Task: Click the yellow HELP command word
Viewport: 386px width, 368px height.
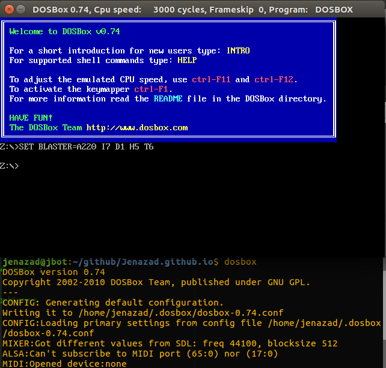Action: (187, 60)
